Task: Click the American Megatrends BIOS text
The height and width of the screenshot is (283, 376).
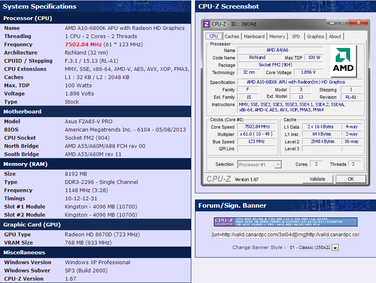Action: coord(125,130)
